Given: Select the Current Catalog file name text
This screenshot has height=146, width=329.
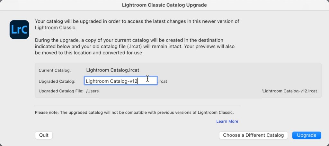Looking at the screenshot, I should [x=112, y=70].
